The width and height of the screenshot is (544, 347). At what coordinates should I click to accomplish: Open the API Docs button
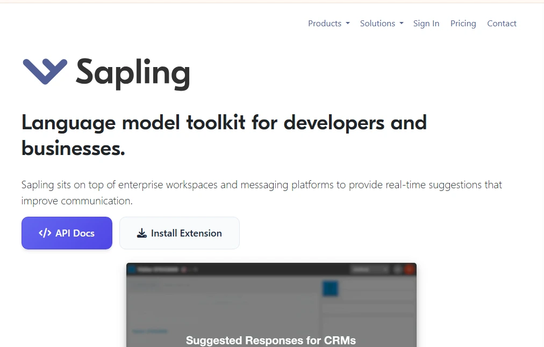tap(67, 233)
